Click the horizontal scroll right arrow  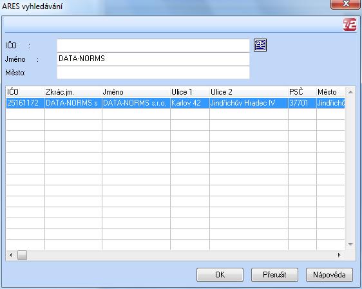click(339, 255)
